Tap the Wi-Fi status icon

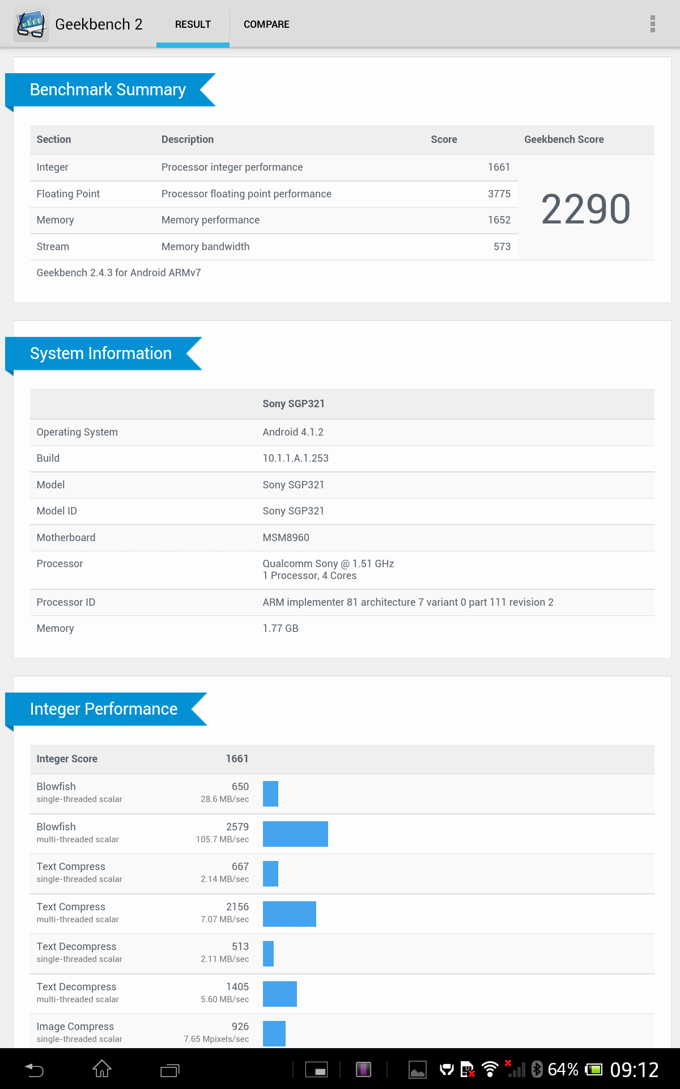pos(490,1069)
